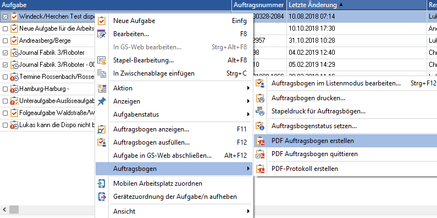
Task: Choose Auftragsbogen drucken... entry
Action: 346,98
